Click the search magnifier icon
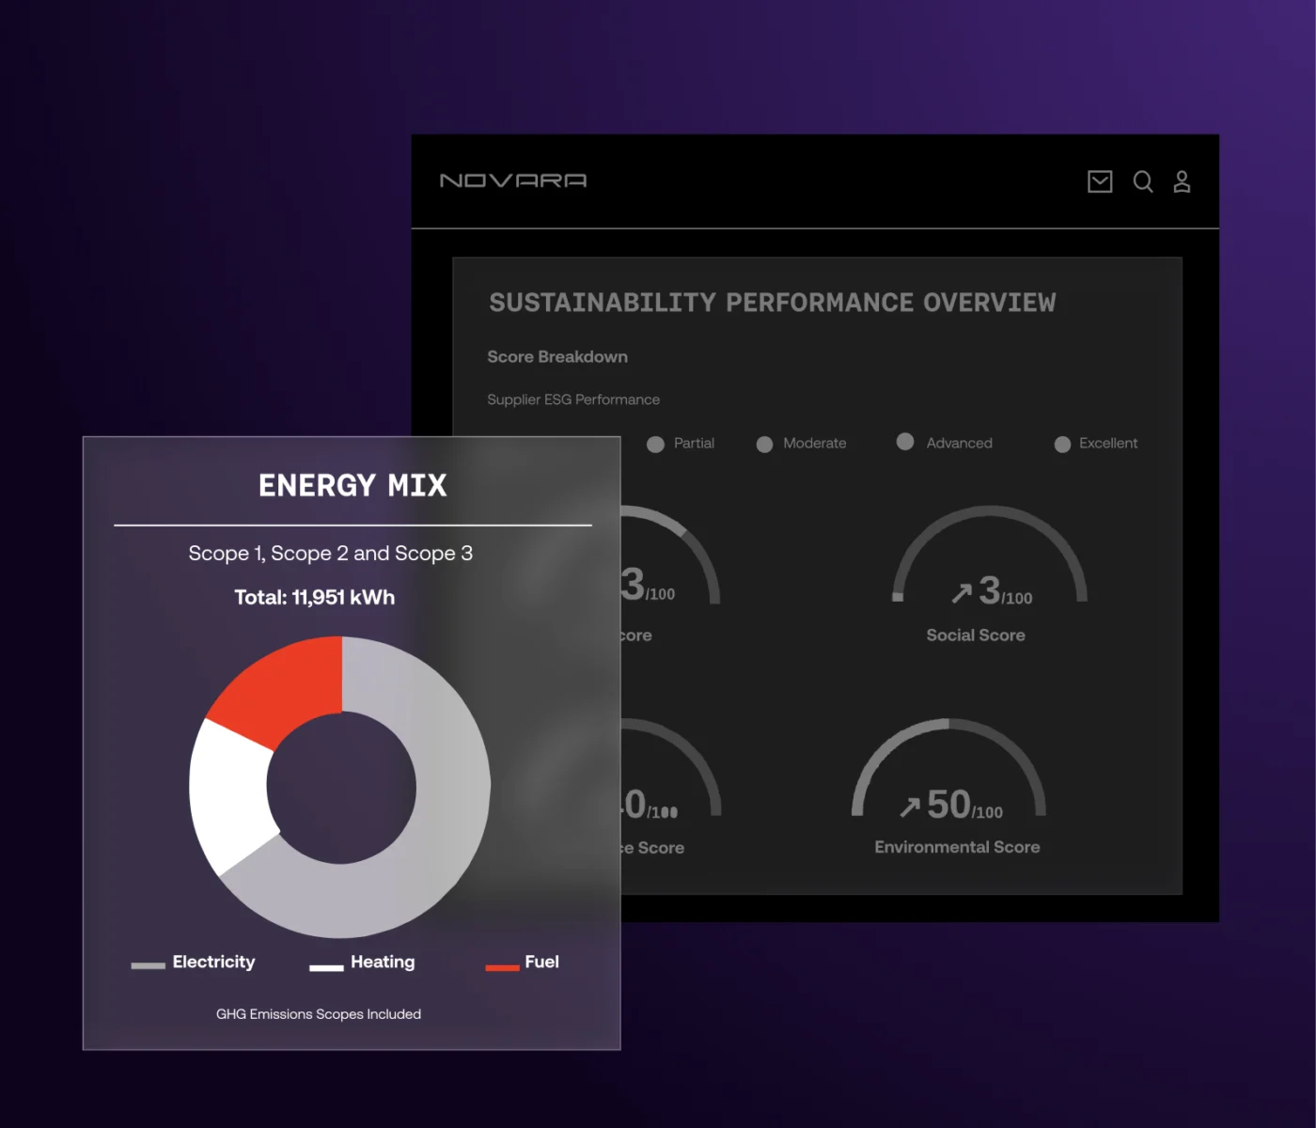The image size is (1316, 1128). tap(1143, 181)
